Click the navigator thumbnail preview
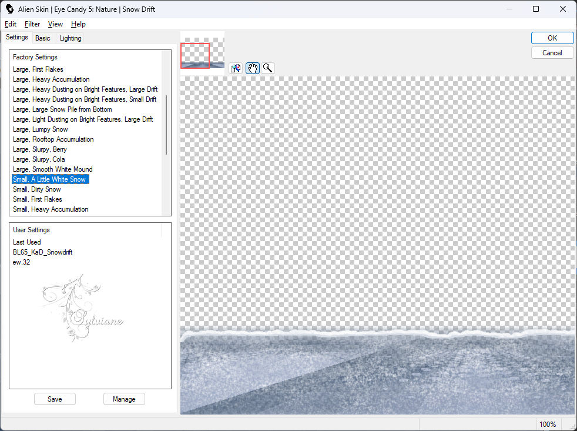This screenshot has height=431, width=577. (202, 53)
